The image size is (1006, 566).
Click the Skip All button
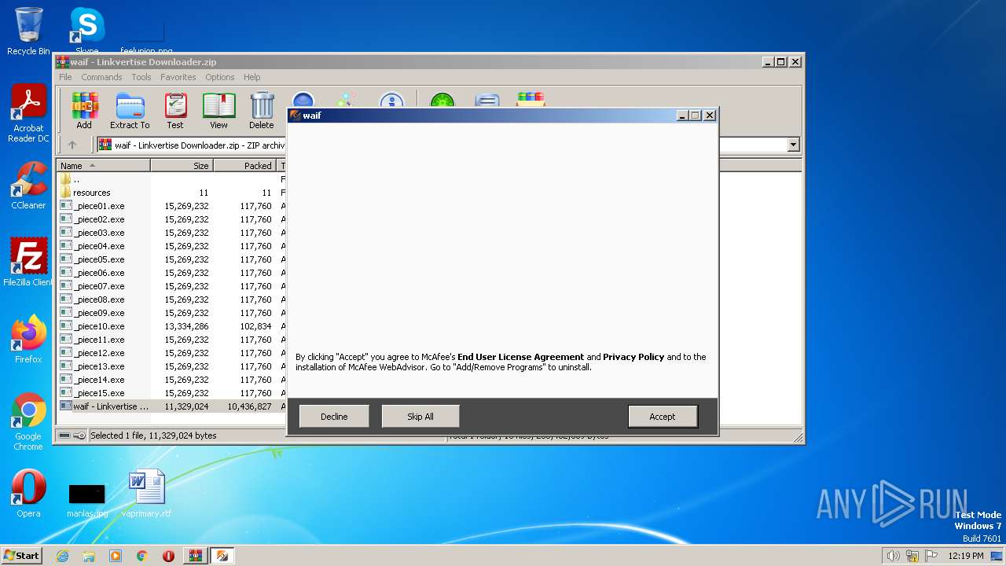point(420,417)
